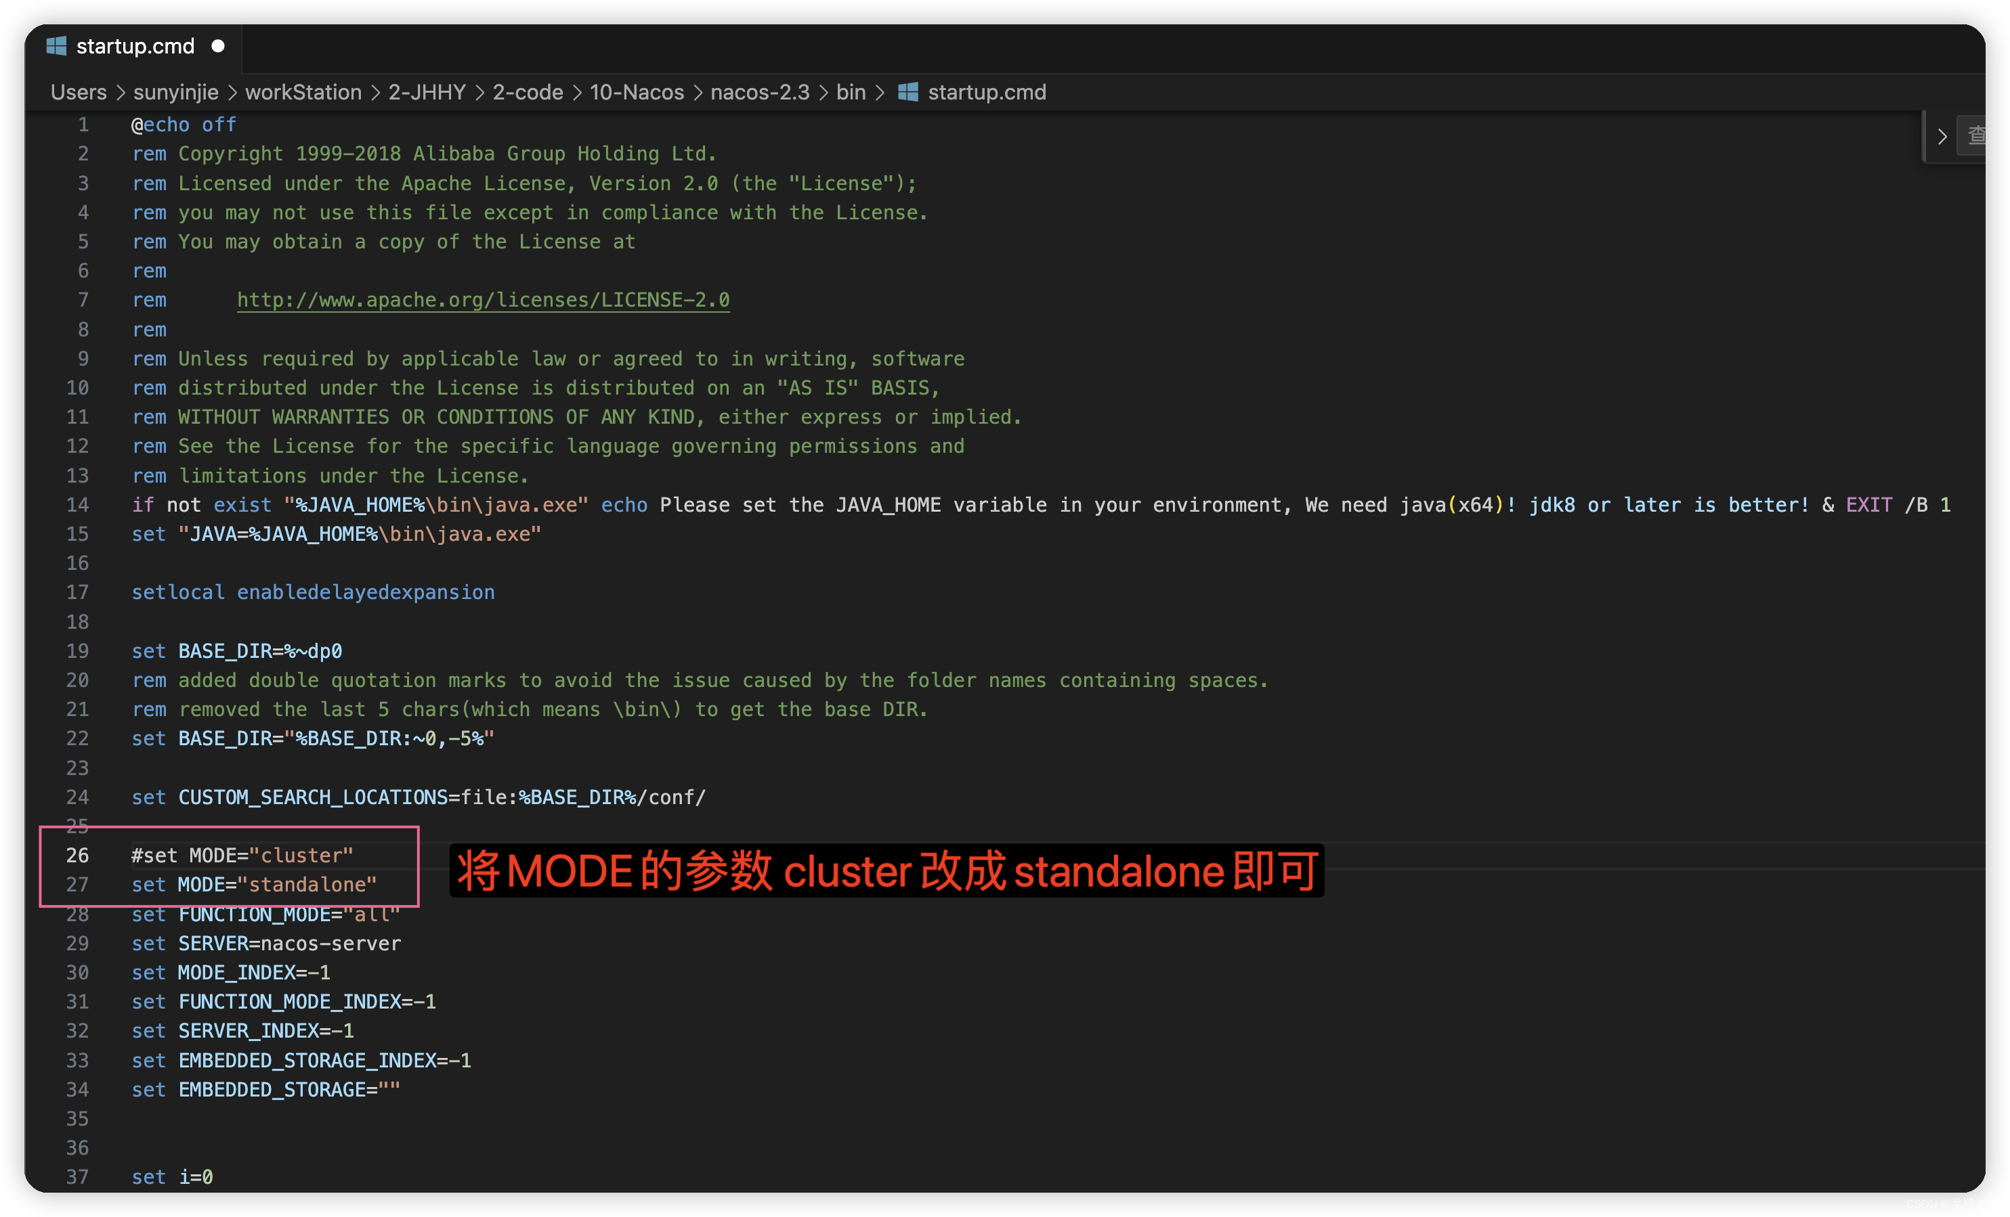2010x1217 pixels.
Task: Click the Windows icon on the startup.cmd tab
Action: (56, 45)
